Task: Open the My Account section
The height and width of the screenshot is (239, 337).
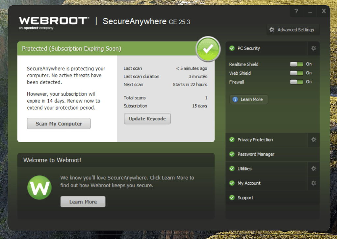Action: [x=267, y=183]
